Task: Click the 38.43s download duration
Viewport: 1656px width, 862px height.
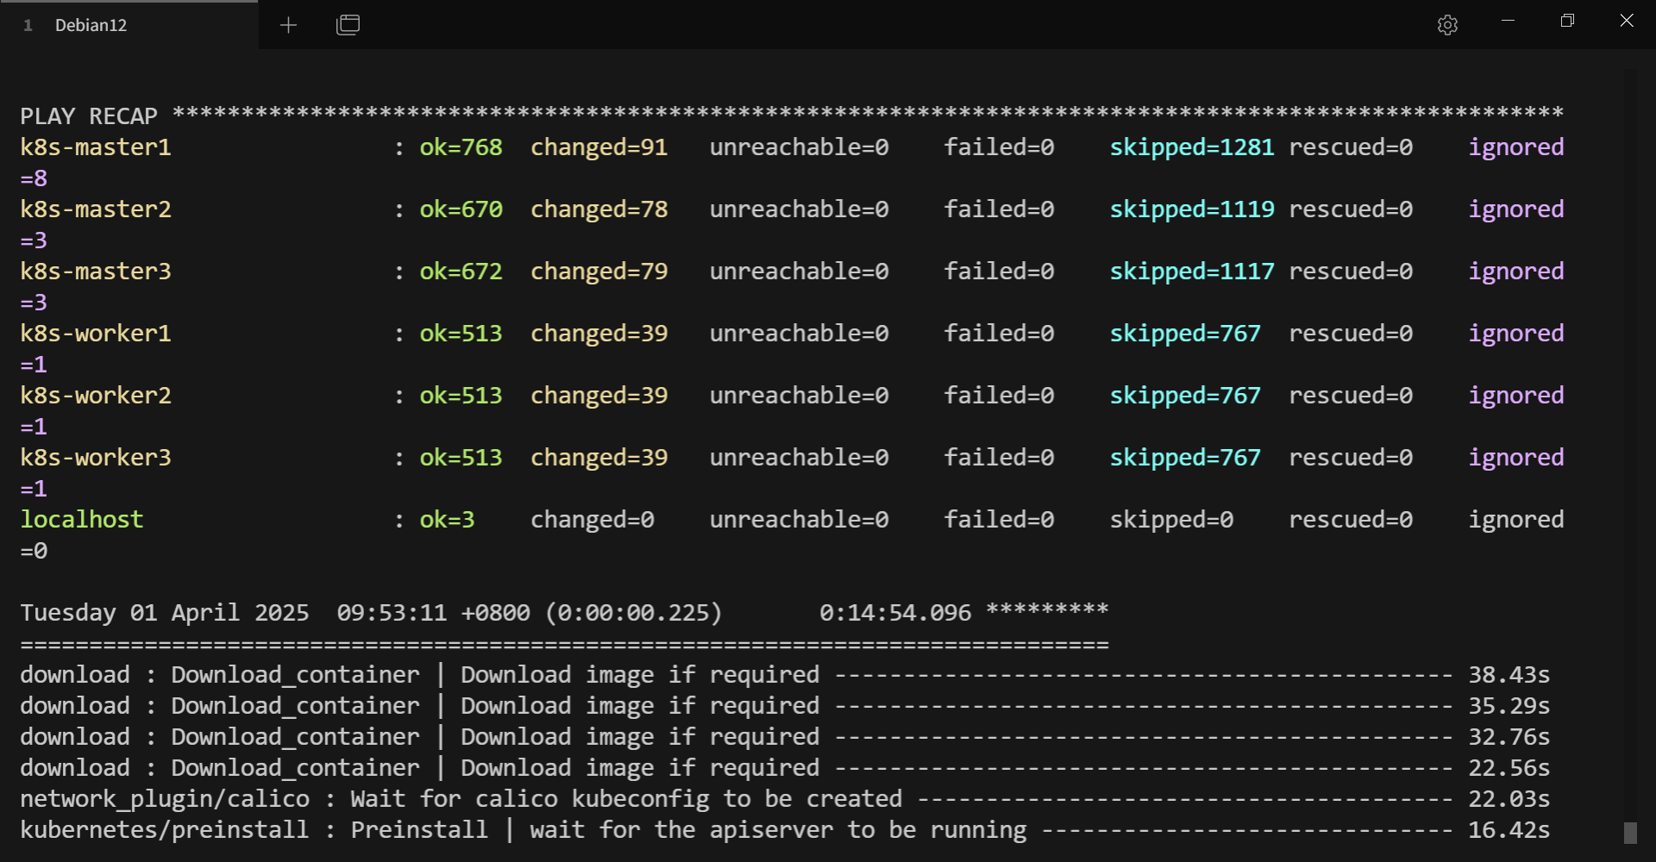Action: [1509, 675]
